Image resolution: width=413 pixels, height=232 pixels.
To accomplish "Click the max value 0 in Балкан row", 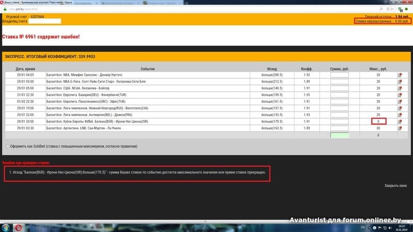I will [x=378, y=121].
